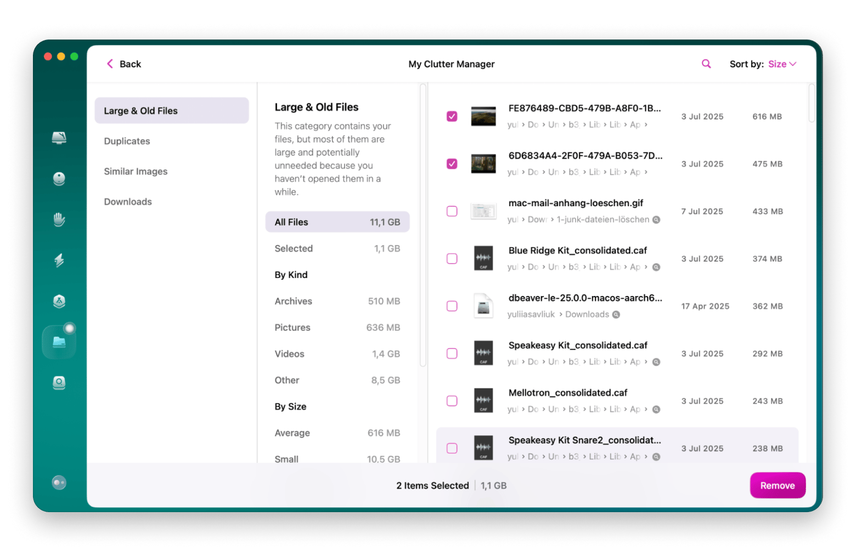Screen dimensions: 856x556
Task: Uncheck the FE876489-CBD5 file checkbox
Action: point(452,116)
